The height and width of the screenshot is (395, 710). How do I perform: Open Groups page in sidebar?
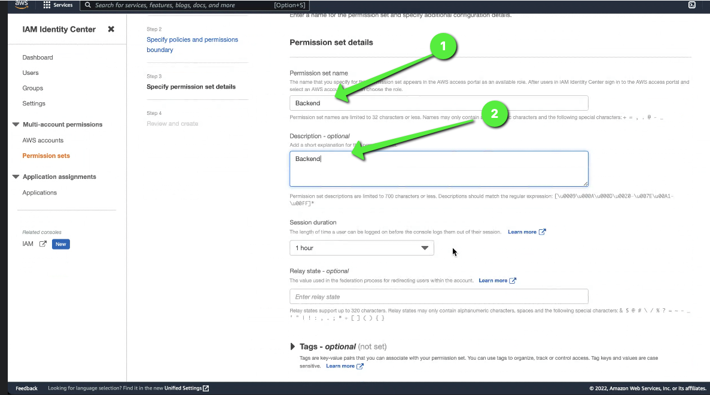pos(33,89)
